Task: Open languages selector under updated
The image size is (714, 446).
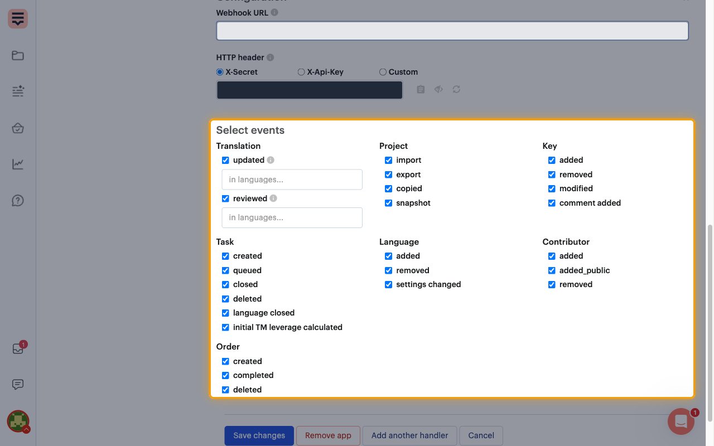Action: pos(292,180)
